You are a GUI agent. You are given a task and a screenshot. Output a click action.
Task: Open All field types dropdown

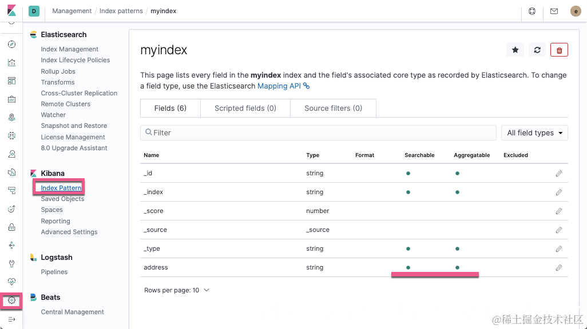pos(534,133)
